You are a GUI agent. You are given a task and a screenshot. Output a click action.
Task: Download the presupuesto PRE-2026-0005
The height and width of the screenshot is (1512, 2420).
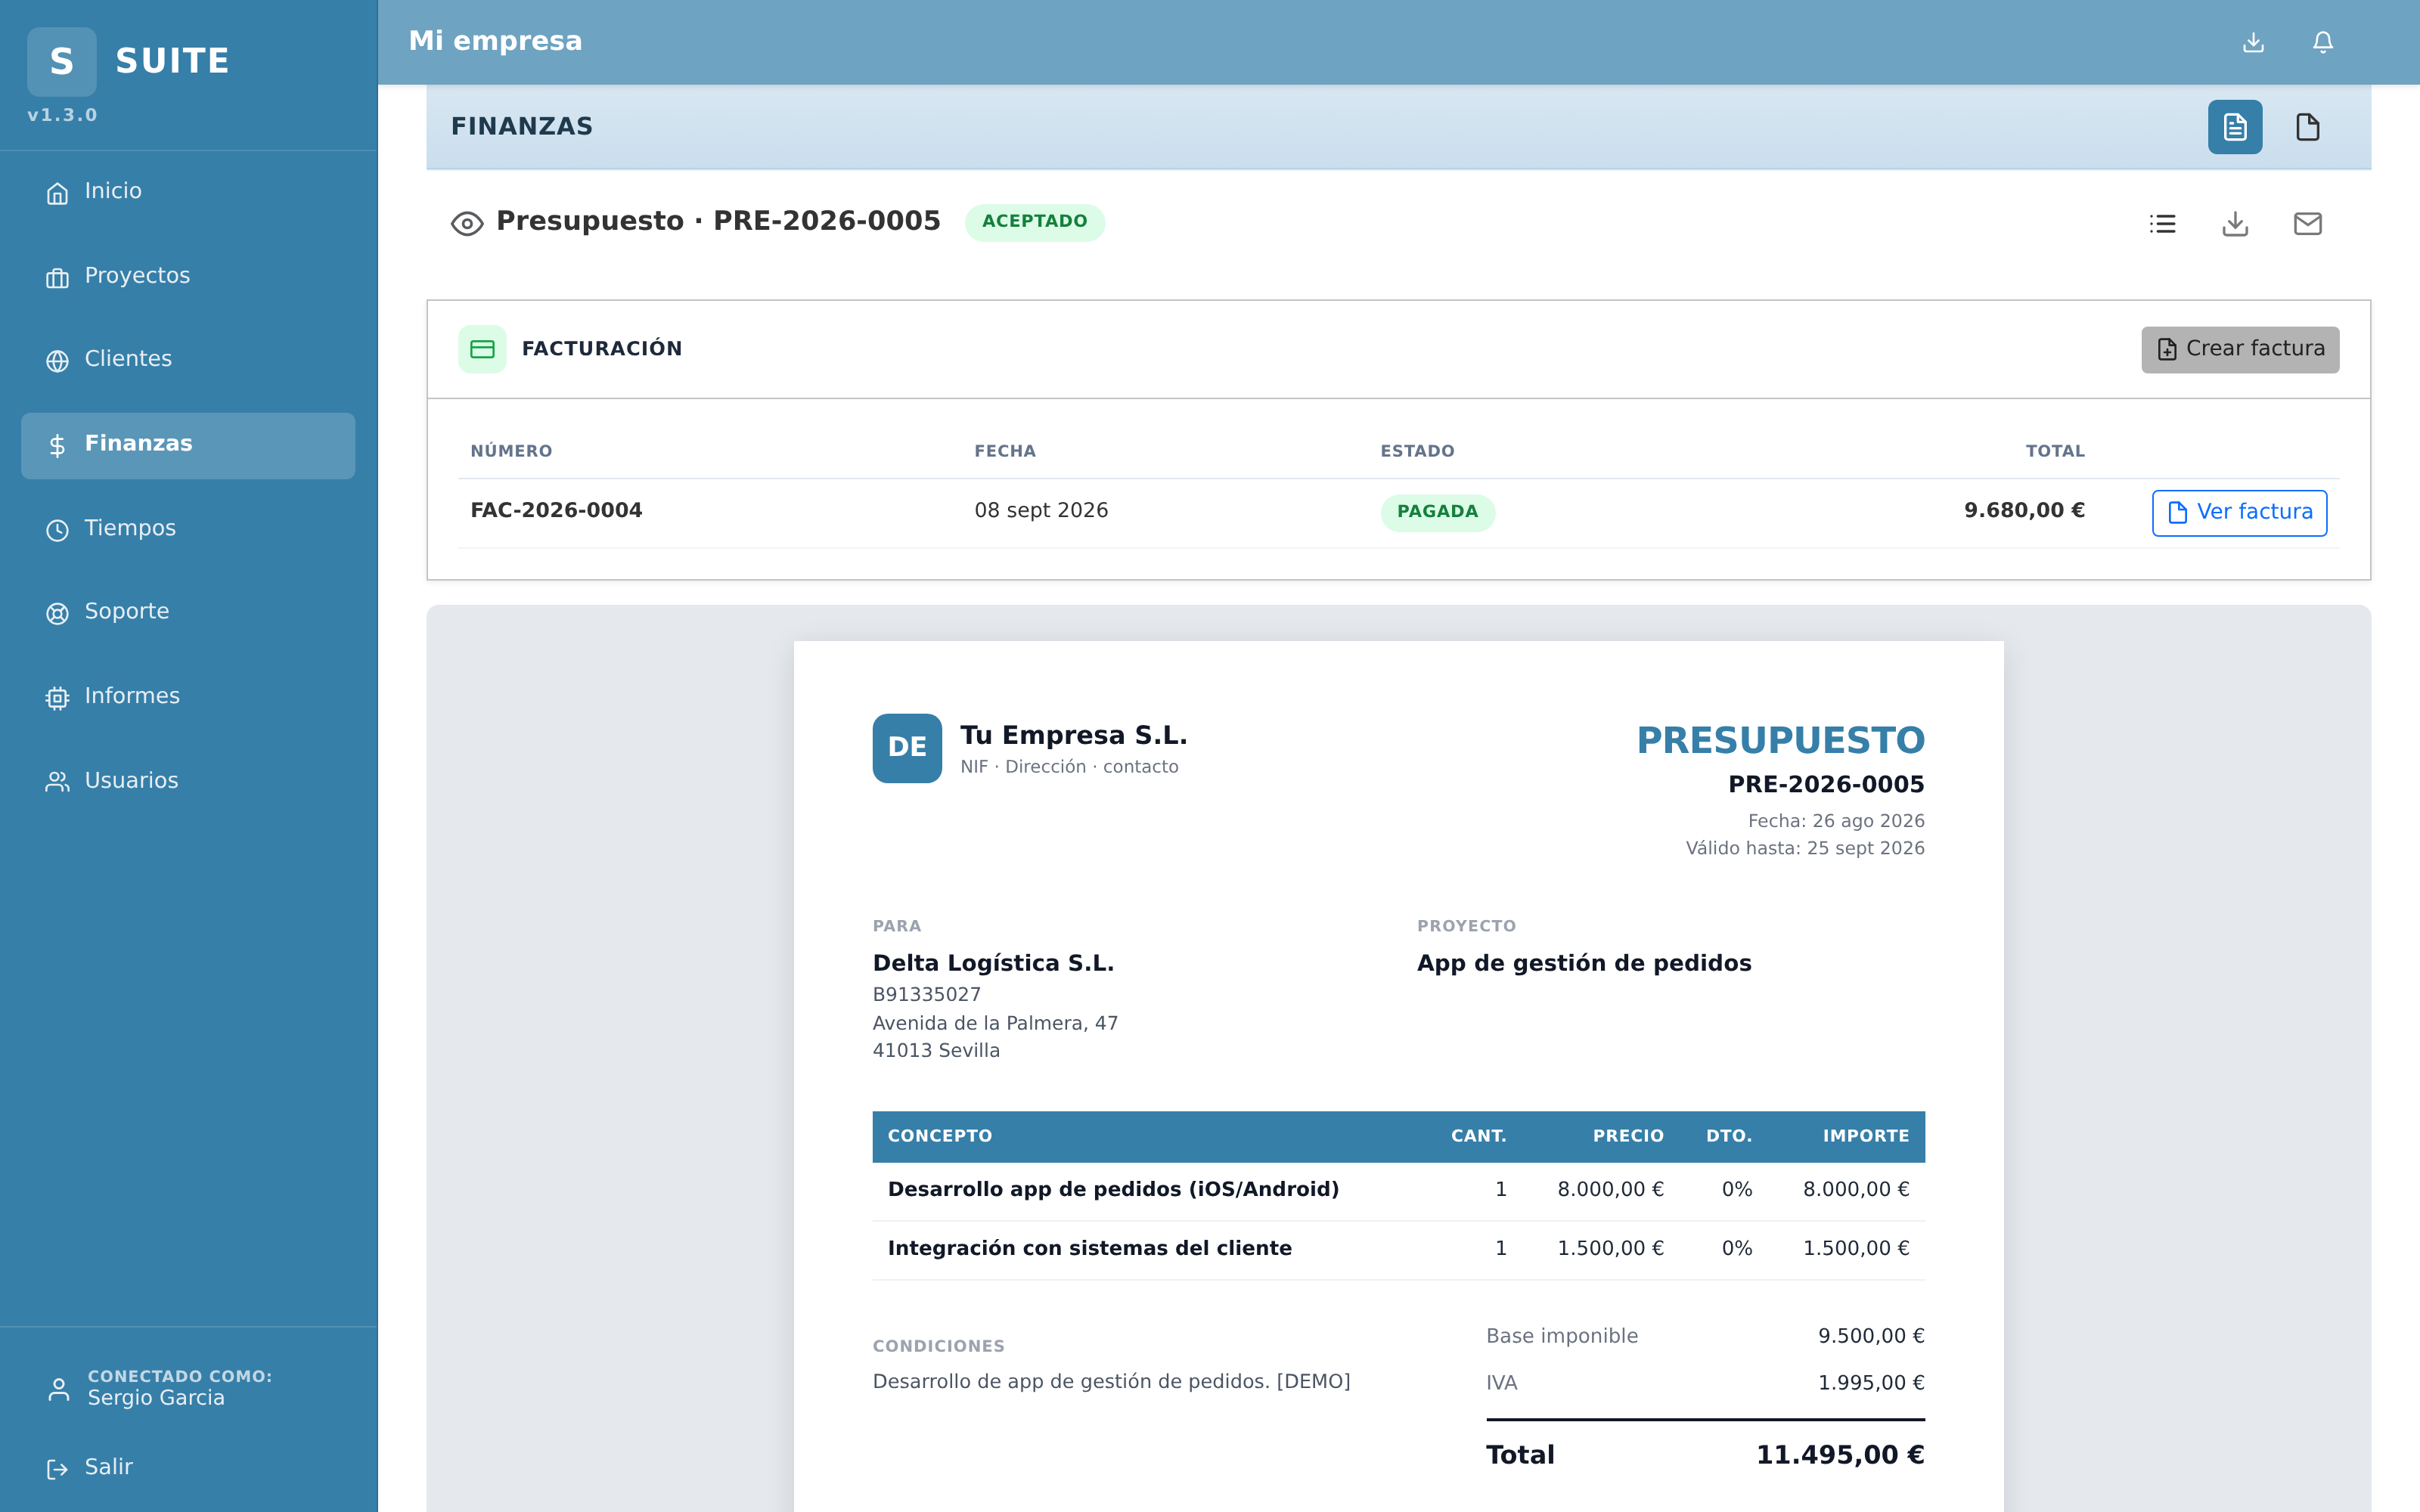[2235, 224]
